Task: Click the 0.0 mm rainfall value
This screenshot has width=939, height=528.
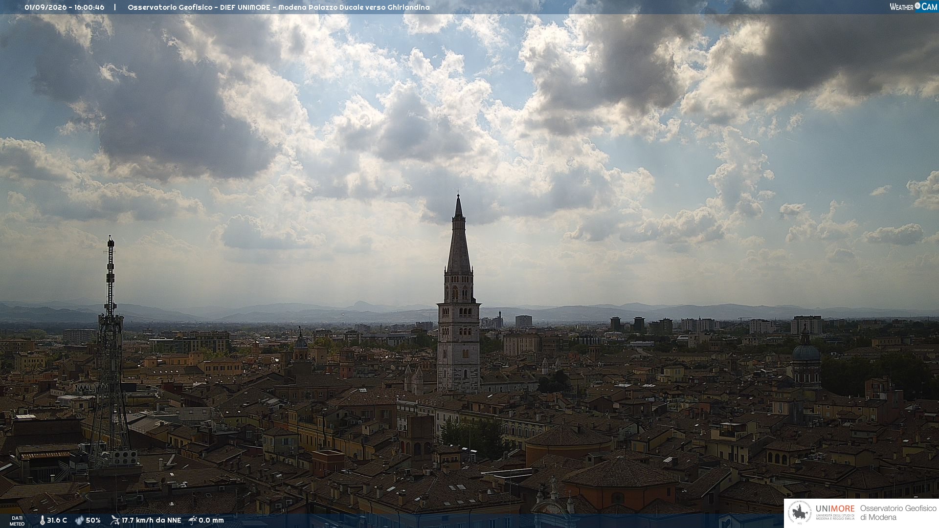Action: click(211, 520)
